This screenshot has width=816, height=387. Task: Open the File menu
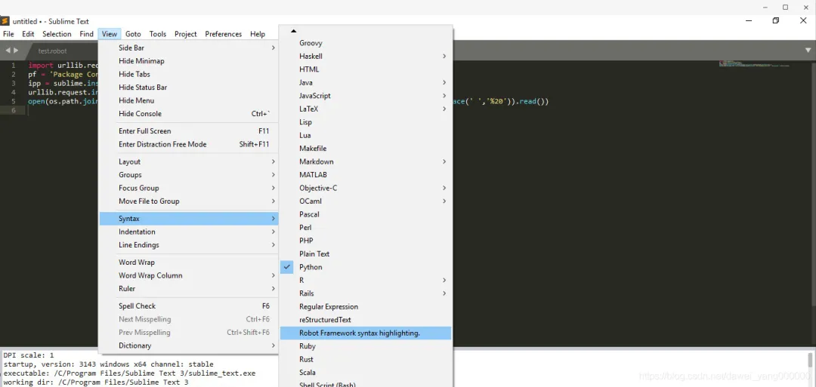(8, 34)
